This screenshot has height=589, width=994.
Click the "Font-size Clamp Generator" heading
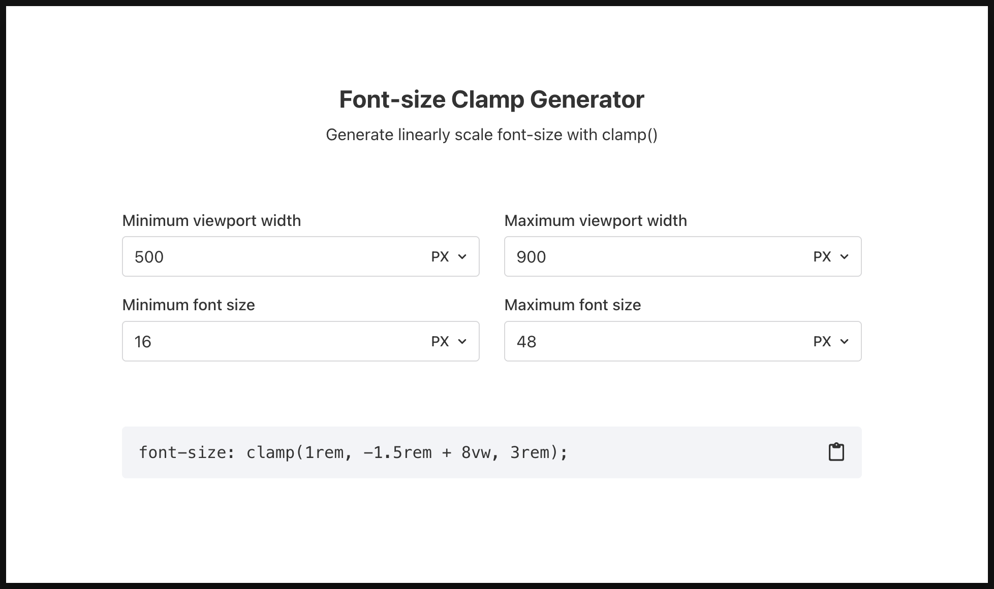(491, 100)
